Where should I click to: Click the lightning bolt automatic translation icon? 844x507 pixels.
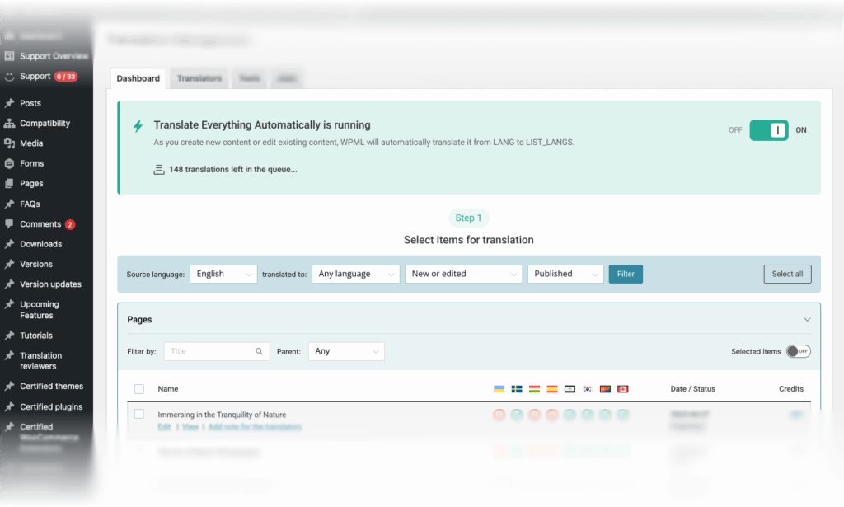click(x=138, y=126)
